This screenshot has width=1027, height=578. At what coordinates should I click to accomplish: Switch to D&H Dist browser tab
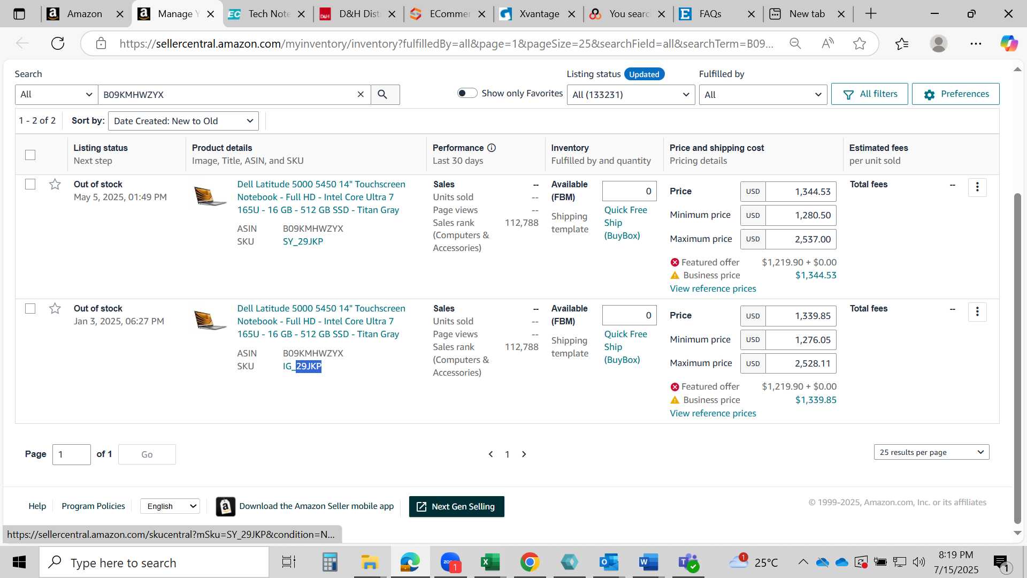(357, 14)
